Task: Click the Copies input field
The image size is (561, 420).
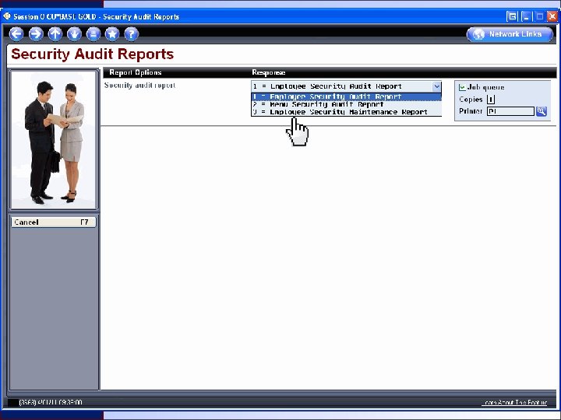Action: tap(491, 100)
